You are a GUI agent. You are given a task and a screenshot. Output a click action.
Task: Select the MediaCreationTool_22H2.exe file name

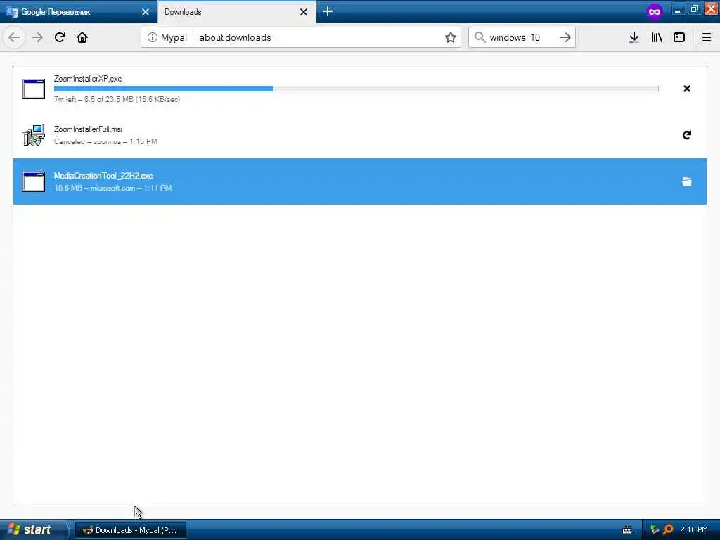pos(103,176)
